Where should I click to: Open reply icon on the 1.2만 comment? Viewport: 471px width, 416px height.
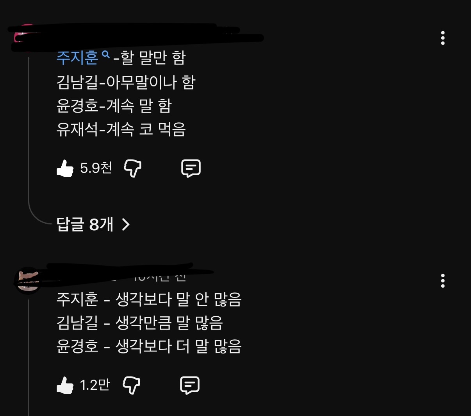[190, 386]
